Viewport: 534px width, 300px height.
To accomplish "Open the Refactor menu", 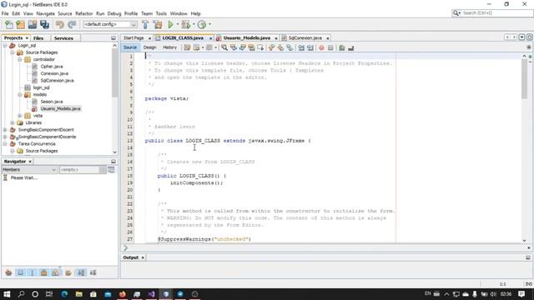I will click(83, 13).
